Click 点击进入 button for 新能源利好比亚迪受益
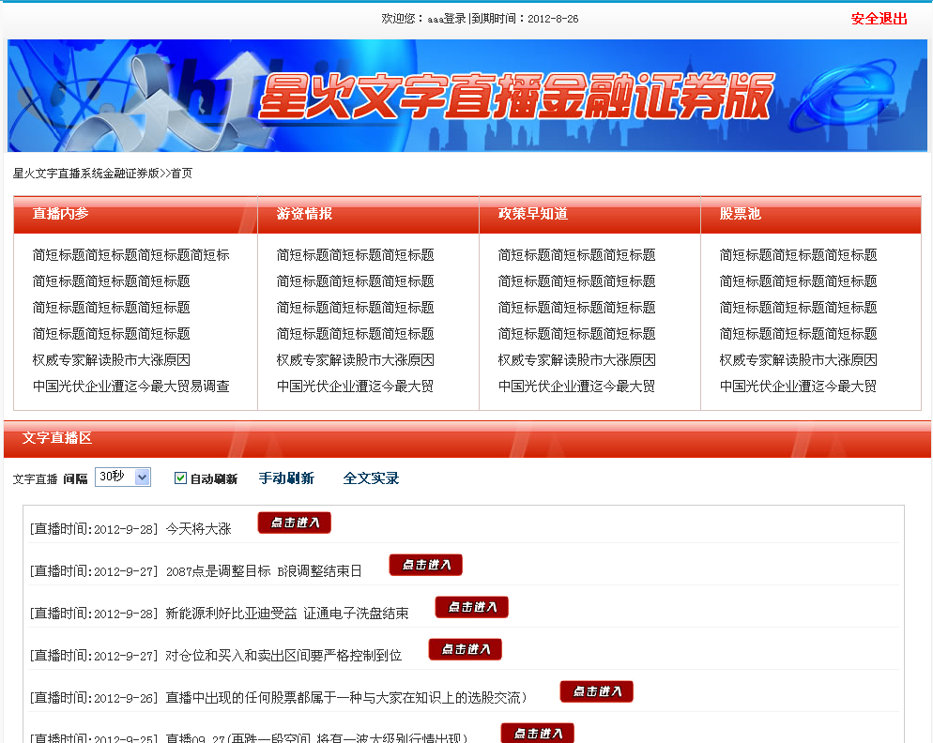Viewport: 933px width, 743px height. tap(471, 607)
